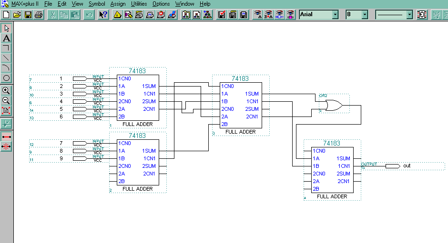The width and height of the screenshot is (448, 243).
Task: Open Hierarchy Display yellow triangle icon
Action: click(117, 15)
